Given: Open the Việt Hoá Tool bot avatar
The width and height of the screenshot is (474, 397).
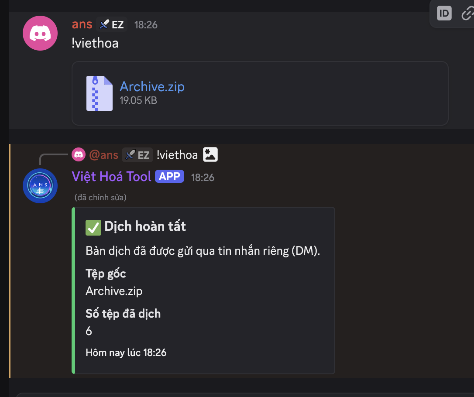Looking at the screenshot, I should 40,185.
